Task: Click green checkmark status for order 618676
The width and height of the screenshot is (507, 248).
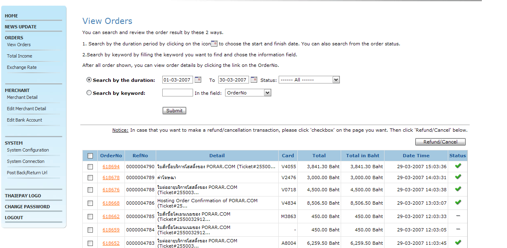Action: 458,189
